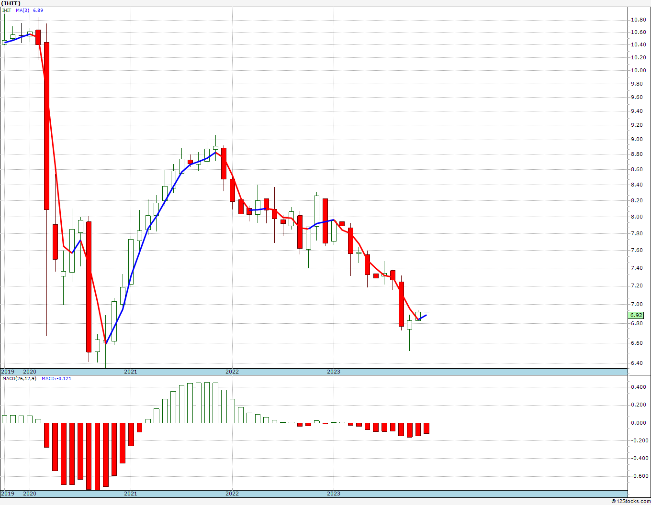Select 2020 on the price chart time axis
This screenshot has width=651, height=505.
pyautogui.click(x=30, y=372)
